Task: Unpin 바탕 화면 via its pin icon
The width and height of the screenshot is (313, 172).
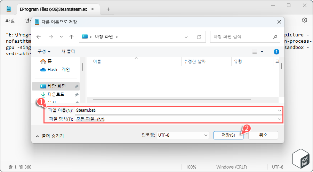Action: click(x=77, y=86)
